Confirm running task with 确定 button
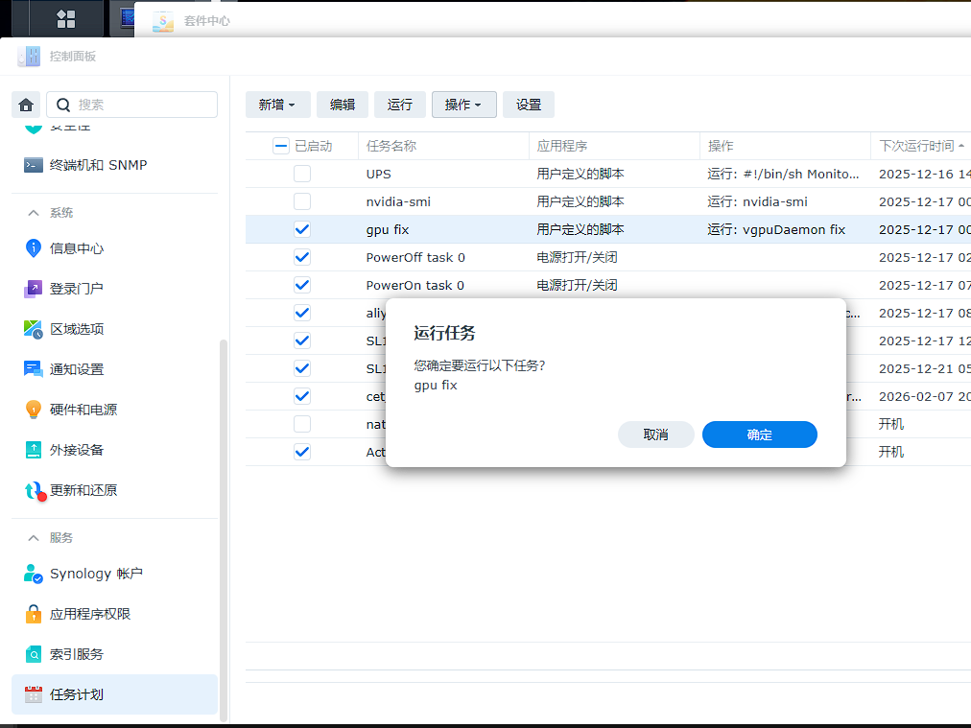 click(759, 434)
